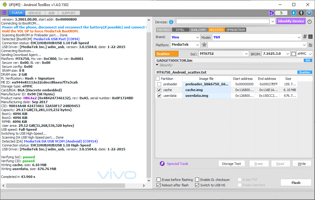Click the Identify Device button
315x200 pixels.
click(291, 21)
